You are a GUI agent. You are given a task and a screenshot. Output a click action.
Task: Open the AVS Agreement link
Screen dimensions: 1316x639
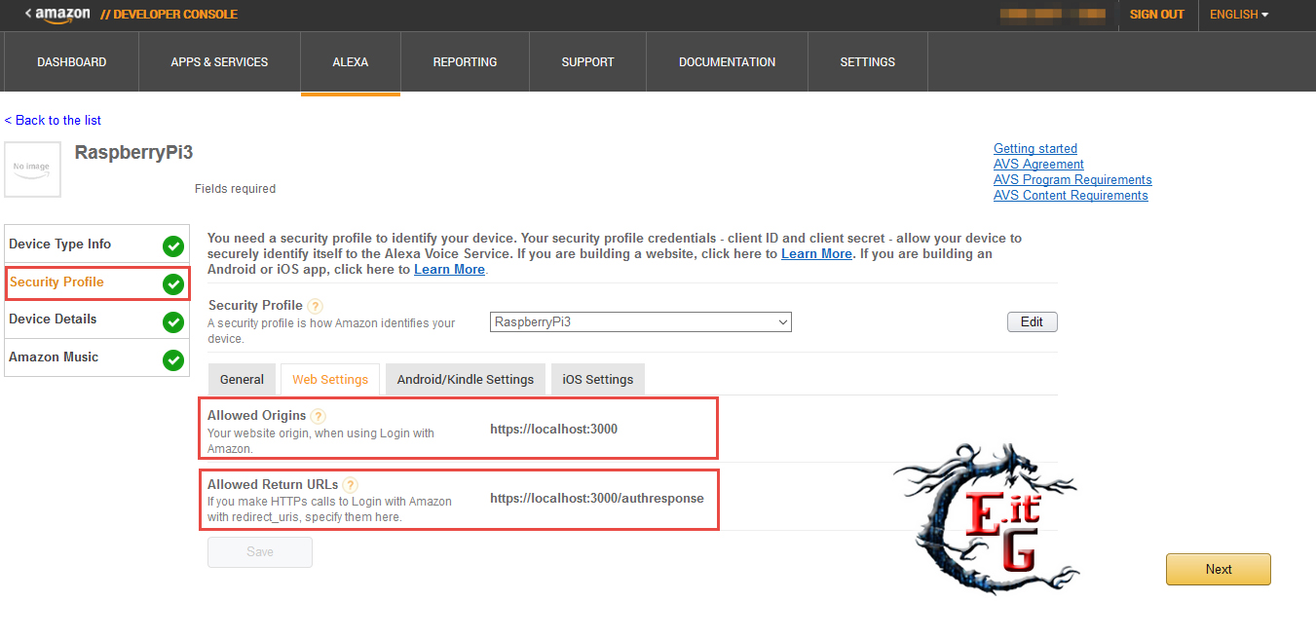click(1038, 165)
